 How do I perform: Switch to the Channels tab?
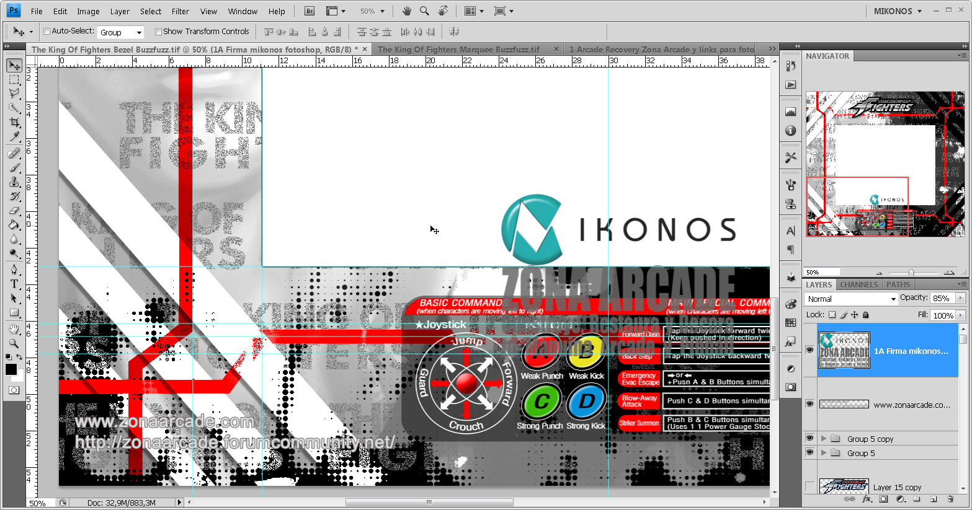[859, 285]
